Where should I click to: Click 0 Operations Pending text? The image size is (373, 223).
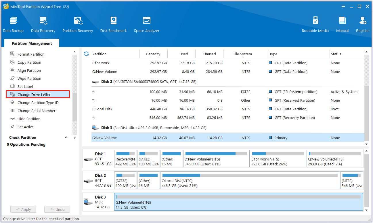(26, 145)
